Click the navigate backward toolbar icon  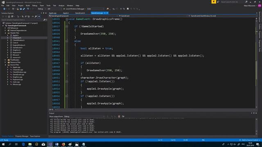5,9
